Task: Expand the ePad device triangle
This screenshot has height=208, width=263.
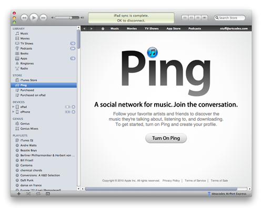Action: [13, 107]
